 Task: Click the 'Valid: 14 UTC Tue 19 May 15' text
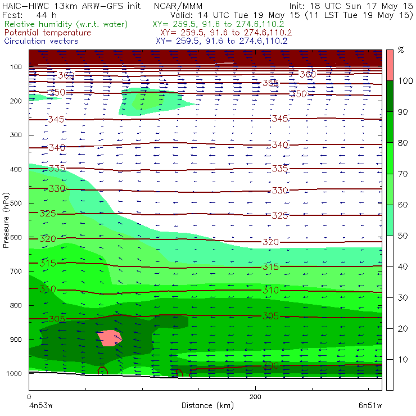point(236,15)
